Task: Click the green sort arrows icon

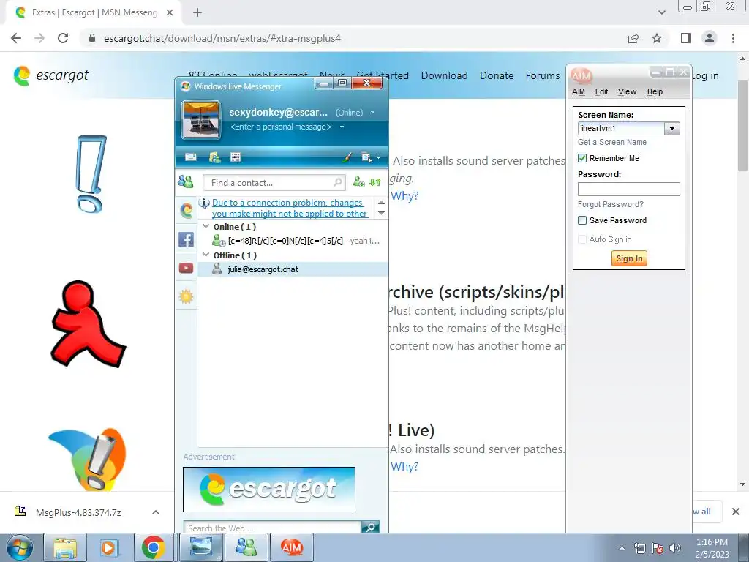Action: point(375,182)
